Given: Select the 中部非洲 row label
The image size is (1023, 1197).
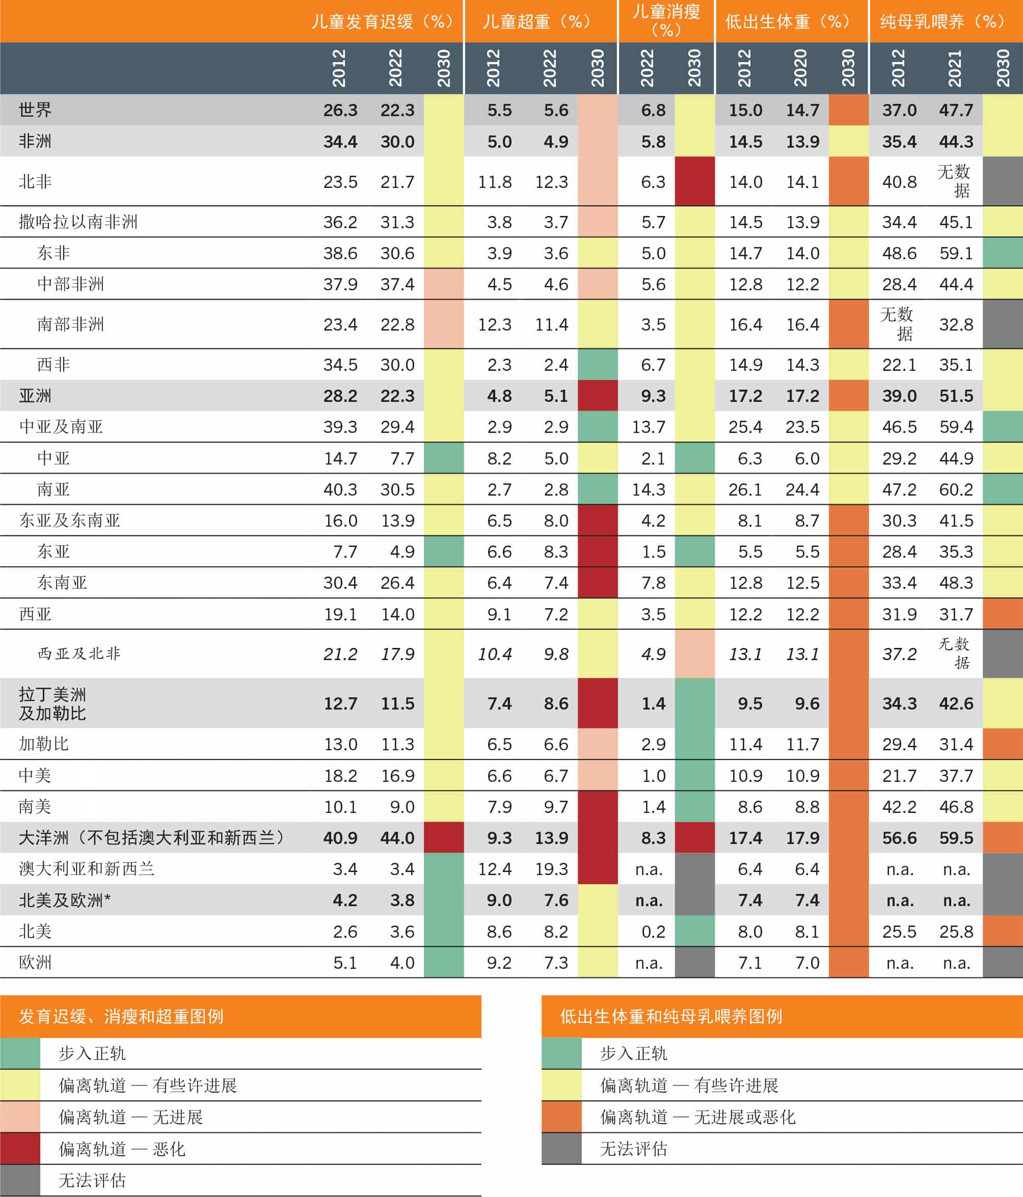Looking at the screenshot, I should tap(70, 284).
